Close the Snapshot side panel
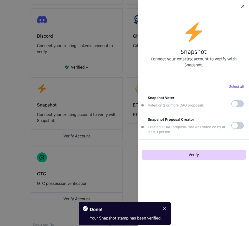 (x=242, y=6)
